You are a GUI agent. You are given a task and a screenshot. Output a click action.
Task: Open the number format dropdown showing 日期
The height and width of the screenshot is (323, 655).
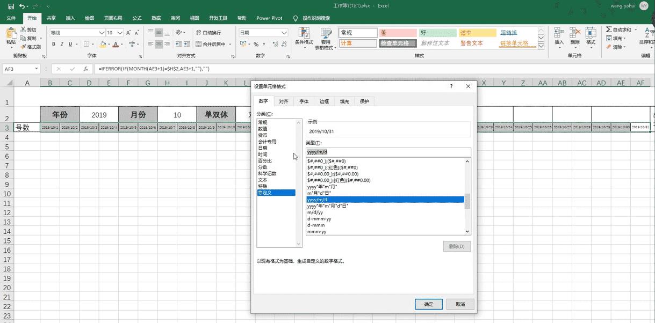click(284, 33)
